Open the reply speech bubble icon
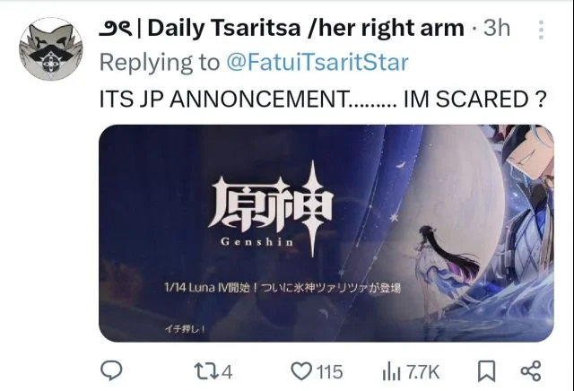The height and width of the screenshot is (391, 574). tap(111, 370)
